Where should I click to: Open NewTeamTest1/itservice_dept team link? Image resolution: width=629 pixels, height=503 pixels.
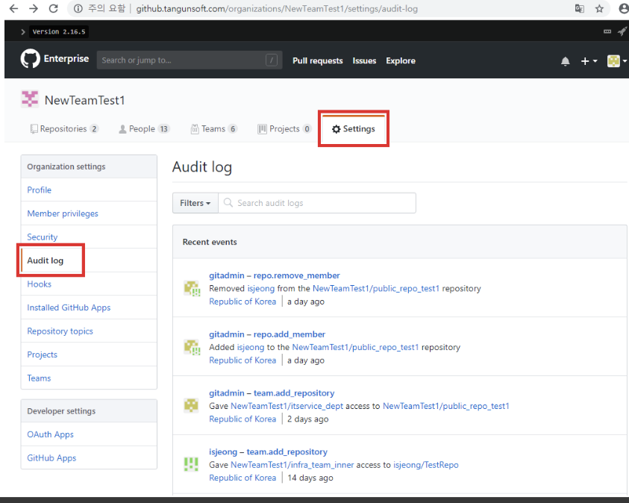click(287, 406)
